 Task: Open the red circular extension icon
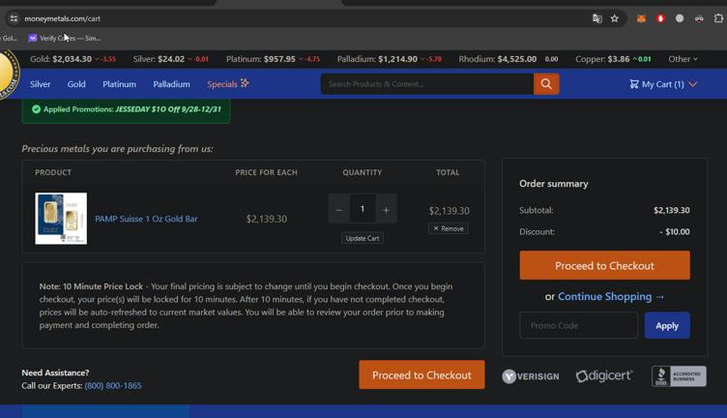coord(660,18)
